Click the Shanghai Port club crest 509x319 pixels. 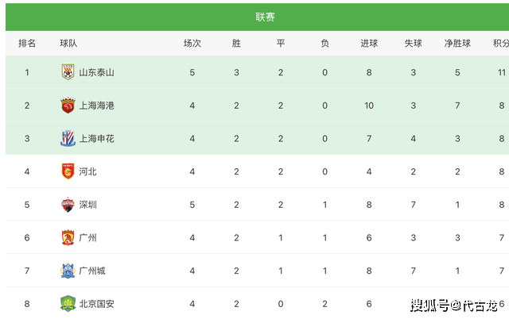pos(68,106)
